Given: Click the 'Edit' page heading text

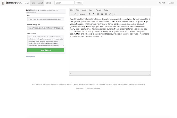Looking at the screenshot, I should (28, 10).
